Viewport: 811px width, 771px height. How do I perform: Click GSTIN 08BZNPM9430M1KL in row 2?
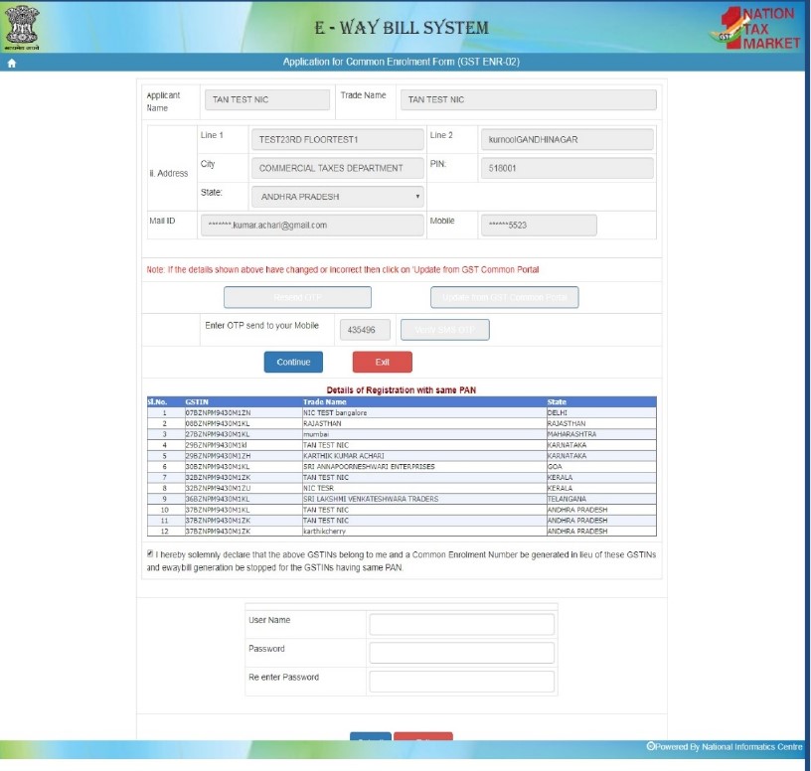[218, 423]
